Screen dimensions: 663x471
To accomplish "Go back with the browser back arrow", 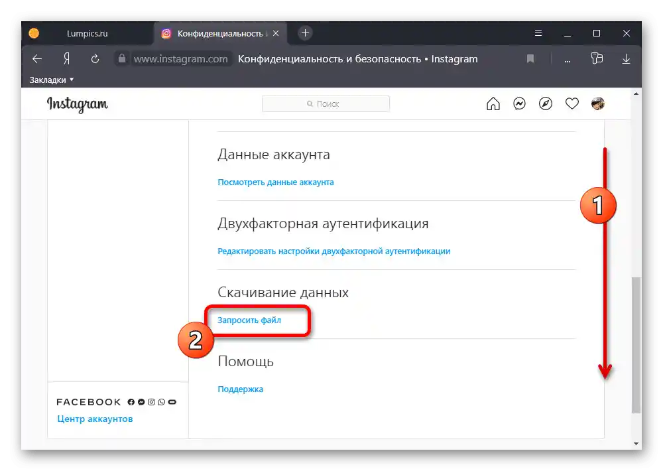I will coord(36,59).
